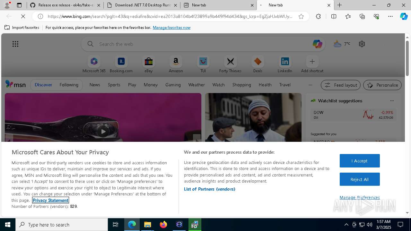This screenshot has width=411, height=231.
Task: Open the Deals shortcut icon
Action: [x=258, y=61]
